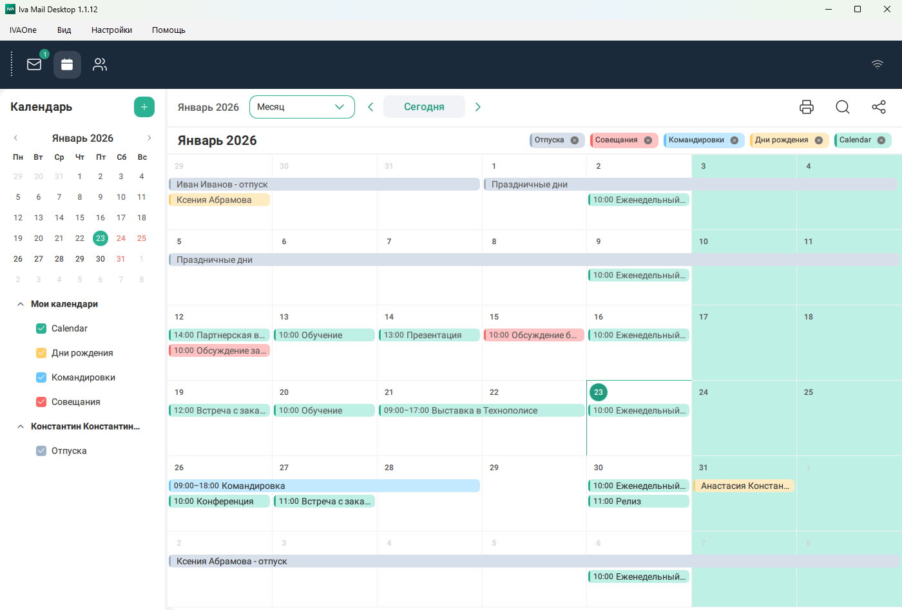Open the Помощь menu
The height and width of the screenshot is (610, 902).
coord(168,30)
